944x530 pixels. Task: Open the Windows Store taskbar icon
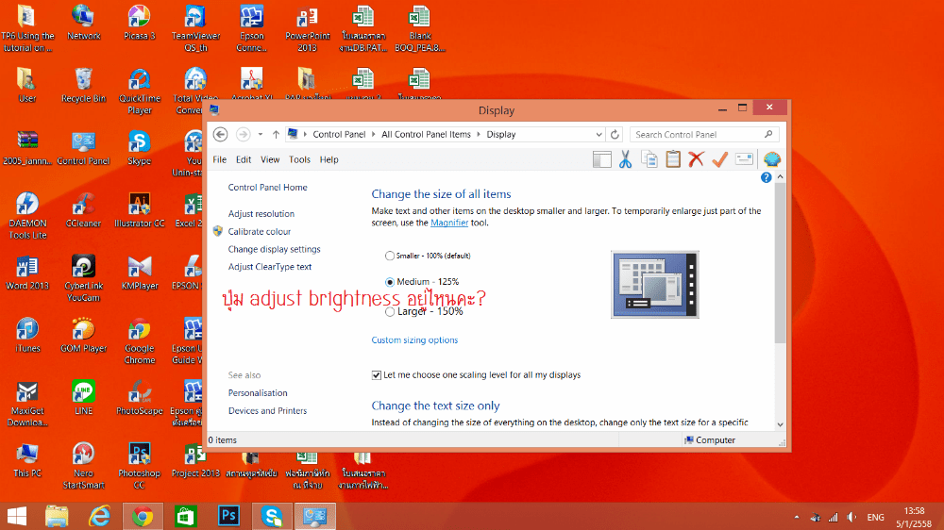pyautogui.click(x=185, y=516)
